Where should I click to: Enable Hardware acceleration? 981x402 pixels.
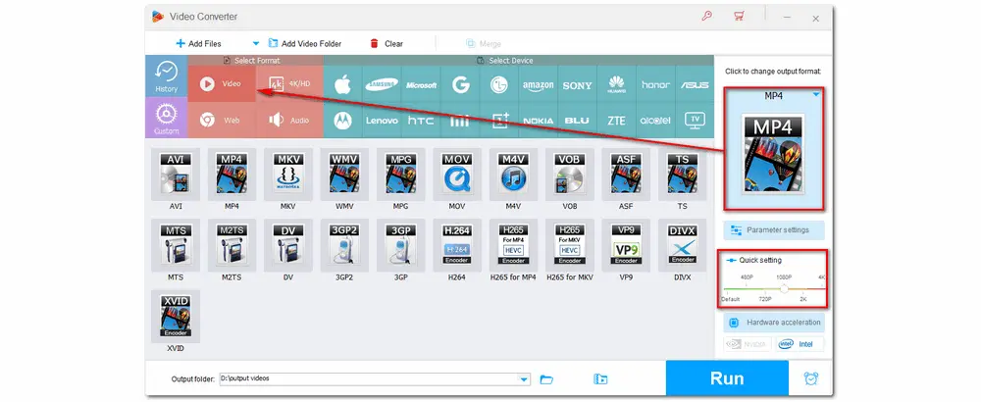tap(774, 323)
